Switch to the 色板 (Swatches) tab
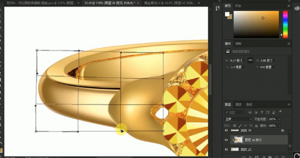This screenshot has width=300, height=158. [x=238, y=6]
